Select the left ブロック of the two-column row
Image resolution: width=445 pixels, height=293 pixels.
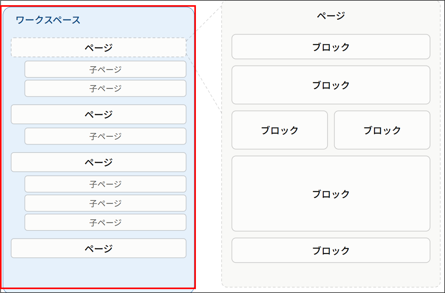[280, 130]
